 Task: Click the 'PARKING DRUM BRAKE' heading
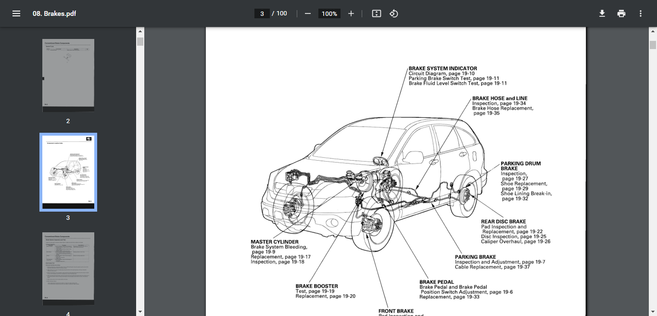pyautogui.click(x=520, y=166)
